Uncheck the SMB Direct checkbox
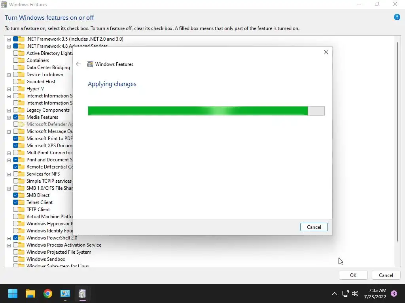405x303 pixels. click(x=15, y=195)
